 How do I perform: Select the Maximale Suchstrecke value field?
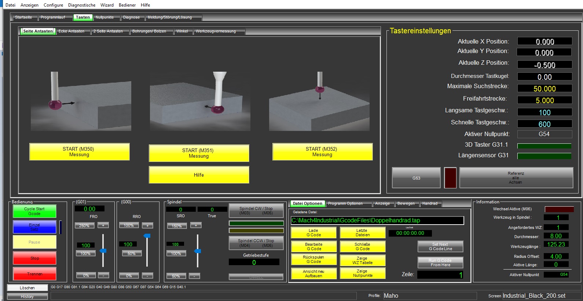click(544, 89)
